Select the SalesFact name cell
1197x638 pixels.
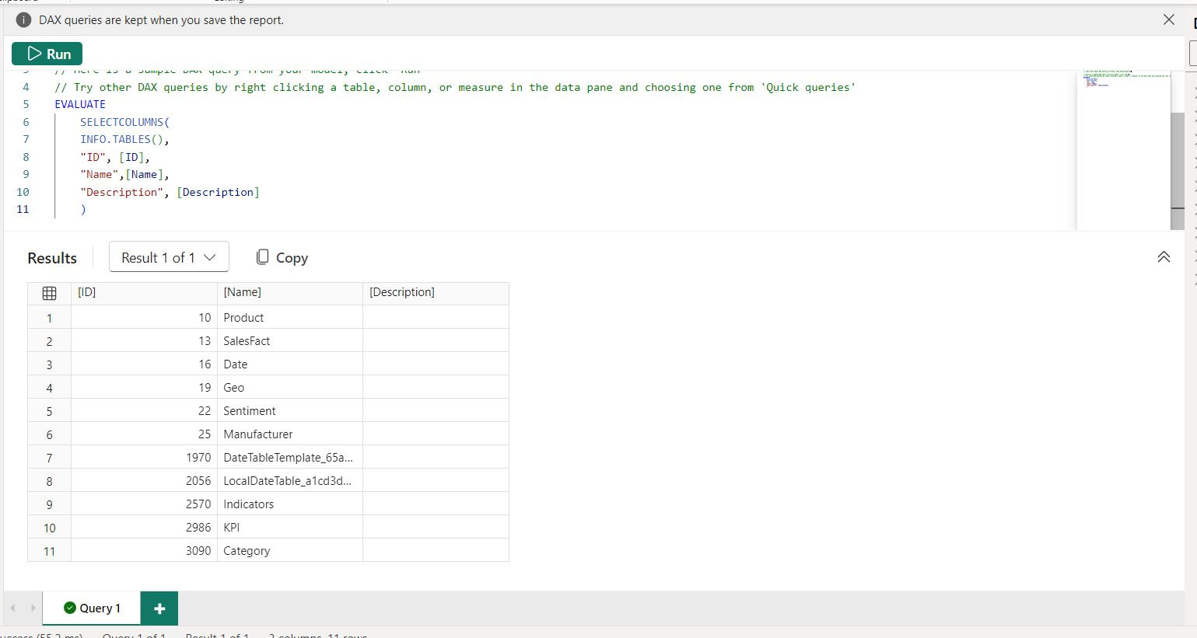pos(290,340)
